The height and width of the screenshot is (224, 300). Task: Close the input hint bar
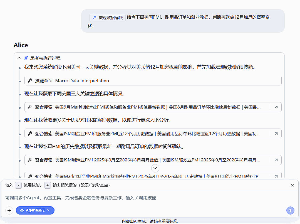tap(292, 185)
